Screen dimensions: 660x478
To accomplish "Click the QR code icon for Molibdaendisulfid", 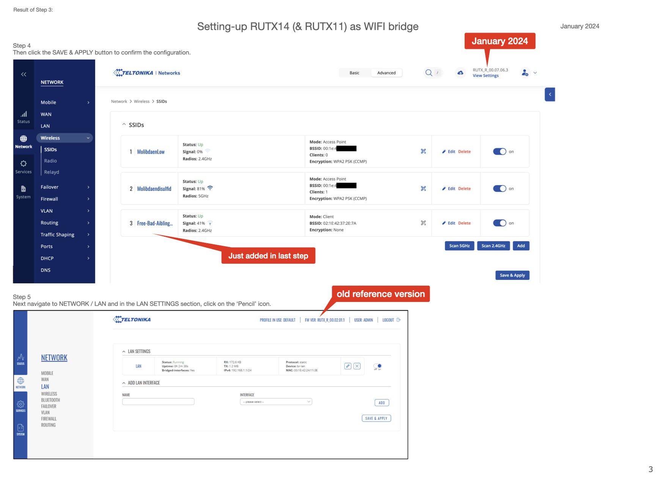I will tap(423, 189).
